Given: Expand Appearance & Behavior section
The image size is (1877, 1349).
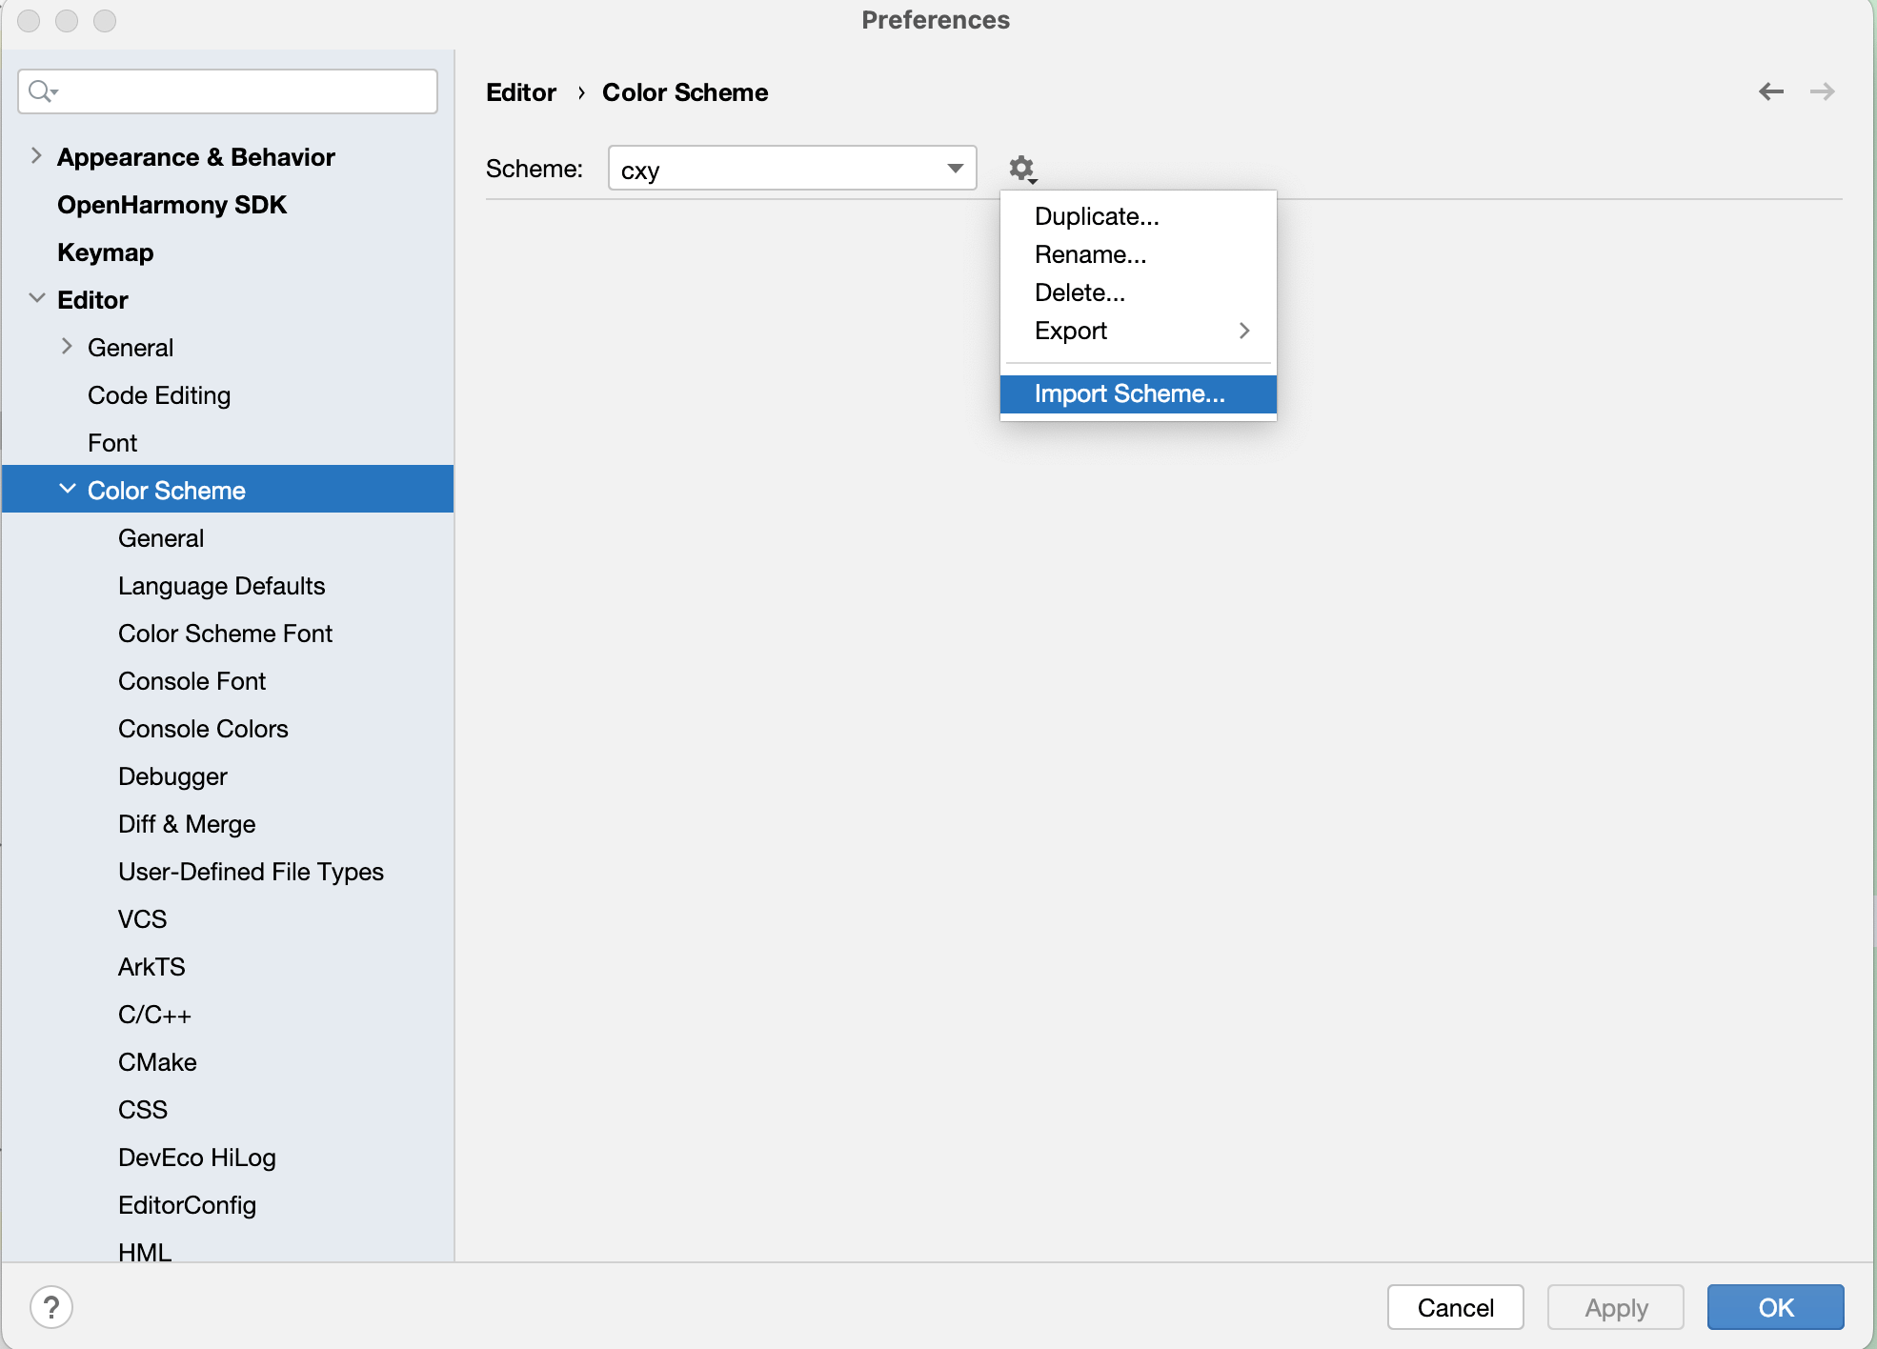Looking at the screenshot, I should (36, 155).
